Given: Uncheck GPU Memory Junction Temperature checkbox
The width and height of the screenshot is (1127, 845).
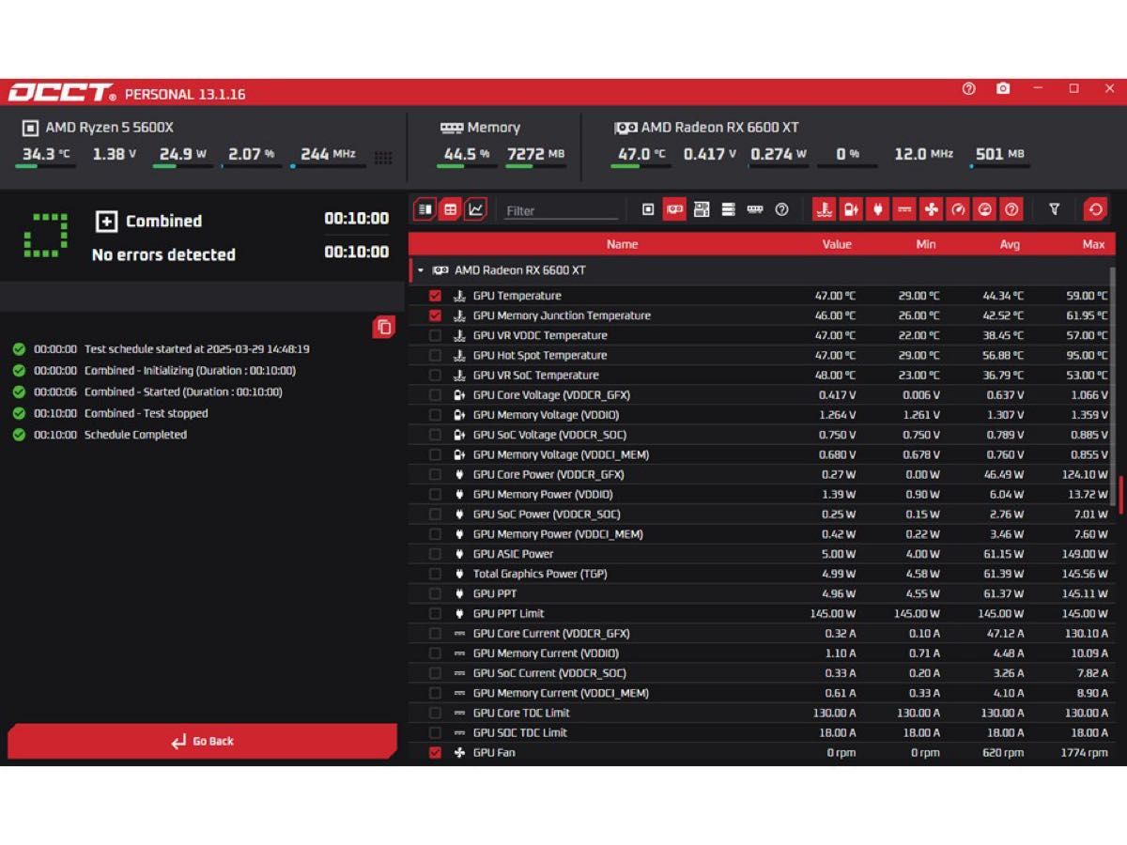Looking at the screenshot, I should click(x=435, y=315).
